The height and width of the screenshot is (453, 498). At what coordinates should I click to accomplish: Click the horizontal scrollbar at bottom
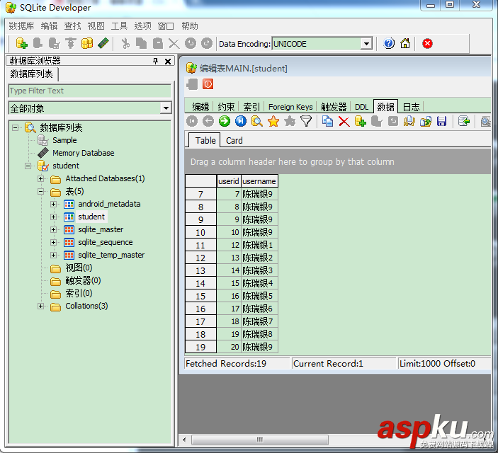(260, 440)
